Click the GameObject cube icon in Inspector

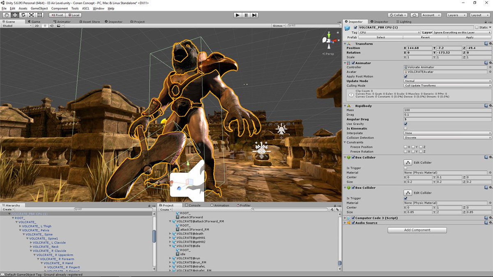pyautogui.click(x=348, y=28)
